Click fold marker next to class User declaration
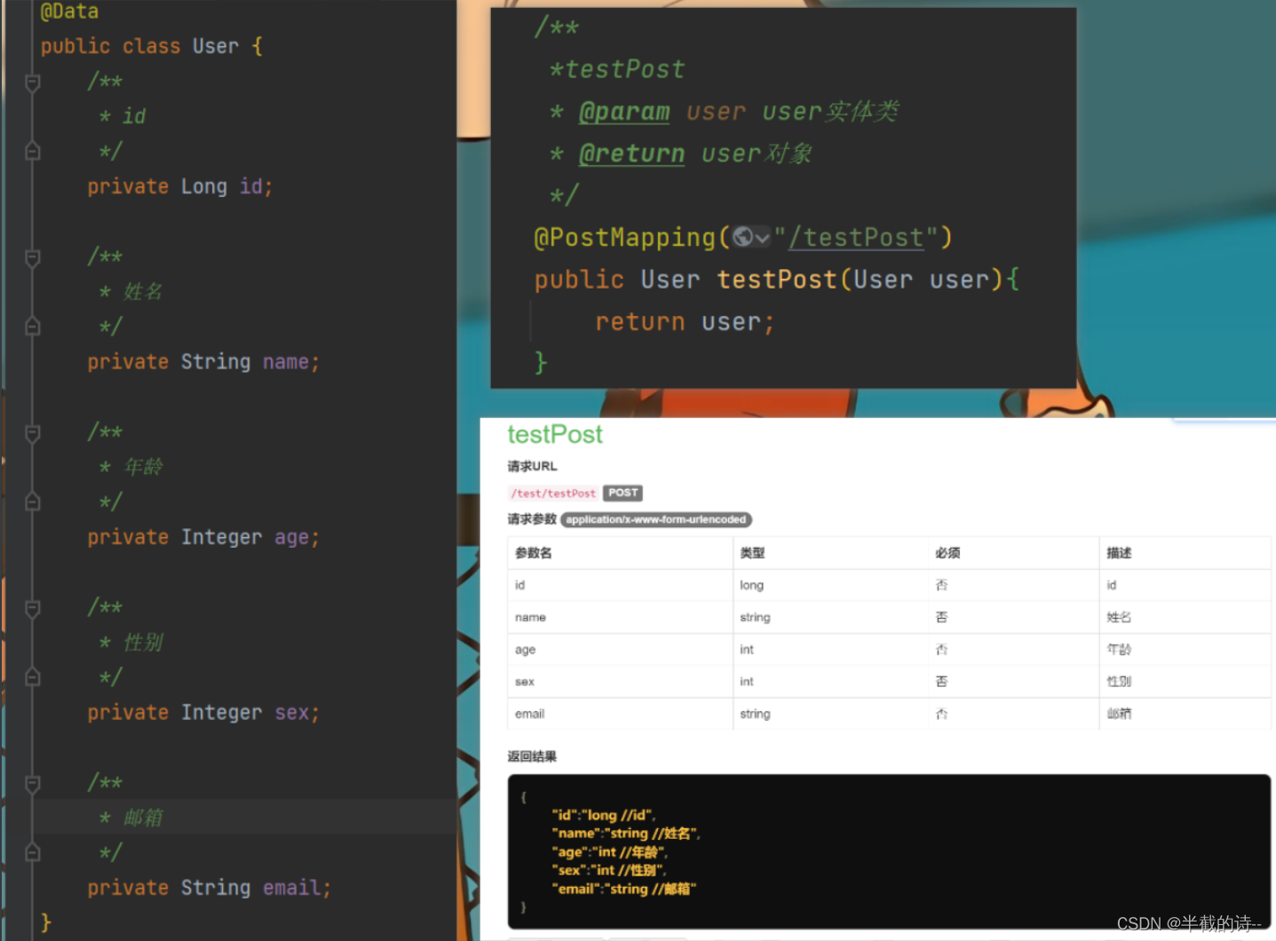Image resolution: width=1276 pixels, height=941 pixels. tap(32, 45)
